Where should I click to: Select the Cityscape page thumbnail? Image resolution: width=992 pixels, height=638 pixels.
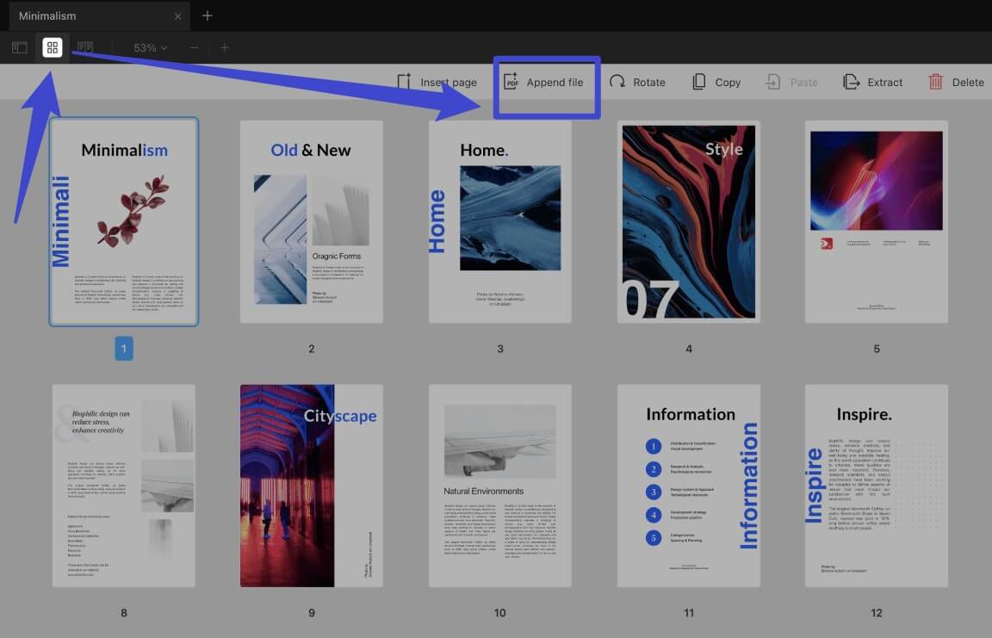pos(312,485)
